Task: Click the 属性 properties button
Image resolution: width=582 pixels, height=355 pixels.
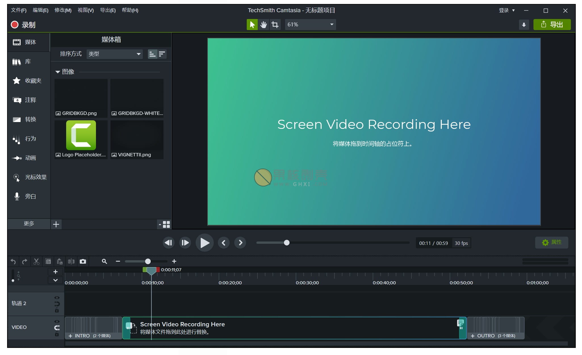Action: 552,243
